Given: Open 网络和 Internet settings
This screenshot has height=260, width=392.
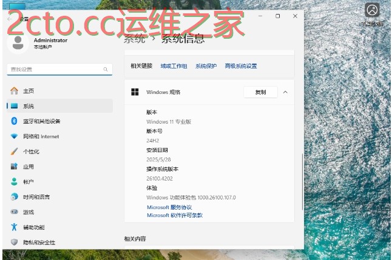Looking at the screenshot, I should [59, 136].
